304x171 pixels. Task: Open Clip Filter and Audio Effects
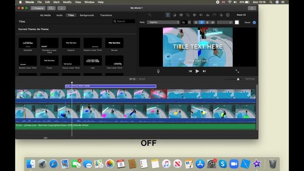221,15
